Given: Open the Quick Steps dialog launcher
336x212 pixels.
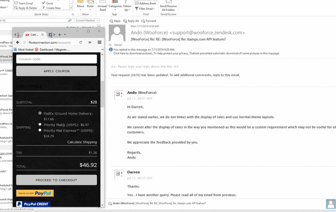Looking at the screenshot, I should pyautogui.click(x=73, y=14).
